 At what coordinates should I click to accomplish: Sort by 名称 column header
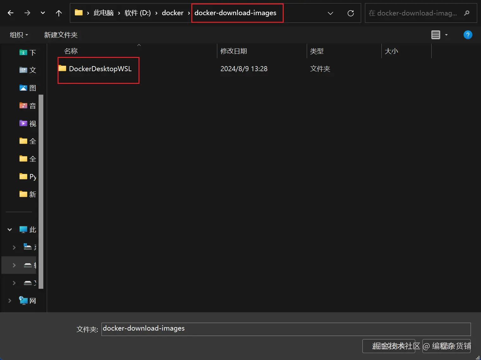pos(71,51)
